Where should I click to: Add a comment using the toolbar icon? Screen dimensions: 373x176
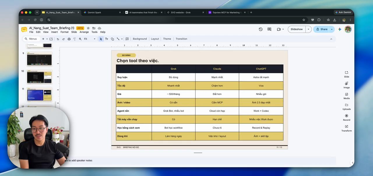point(127,39)
